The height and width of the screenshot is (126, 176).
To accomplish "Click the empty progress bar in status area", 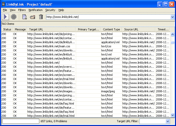I will [x=21, y=121].
